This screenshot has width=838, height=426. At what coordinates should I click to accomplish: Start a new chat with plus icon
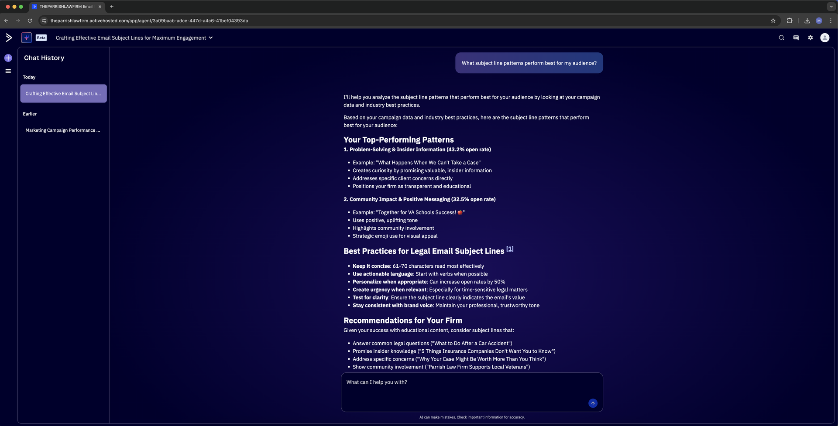pyautogui.click(x=8, y=58)
